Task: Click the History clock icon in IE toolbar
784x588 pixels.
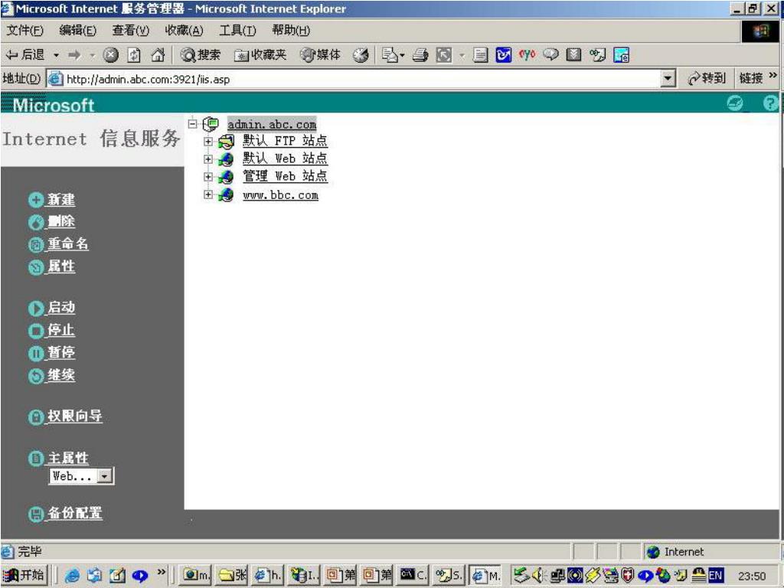Action: coord(361,55)
